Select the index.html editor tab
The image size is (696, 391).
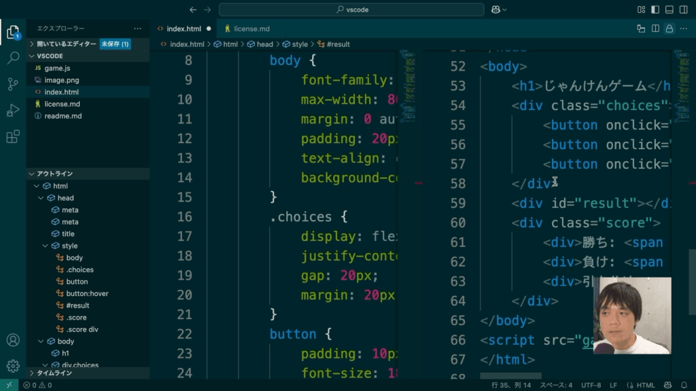point(184,29)
